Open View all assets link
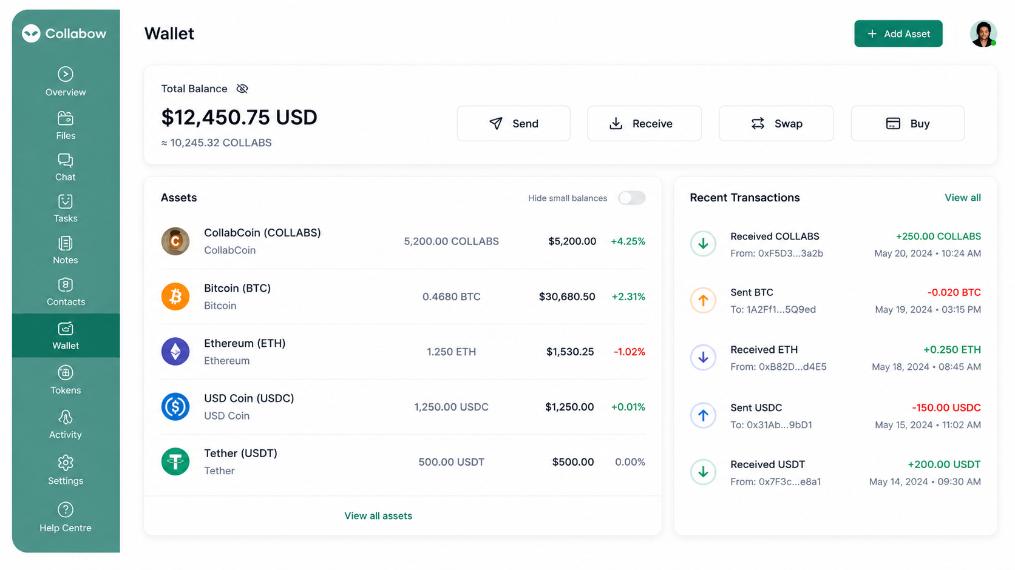This screenshot has width=1015, height=570. (378, 516)
